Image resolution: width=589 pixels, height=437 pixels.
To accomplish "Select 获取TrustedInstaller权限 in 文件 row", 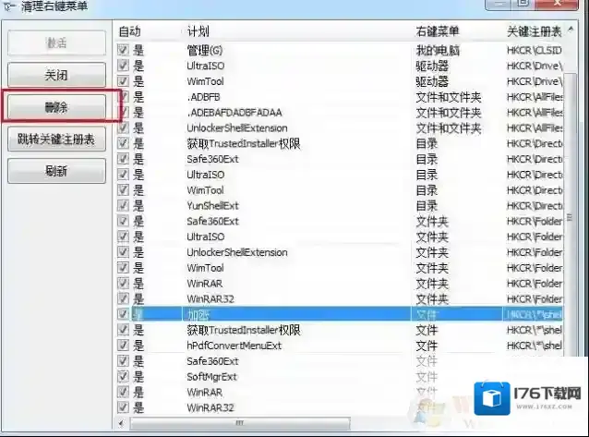I will click(244, 330).
